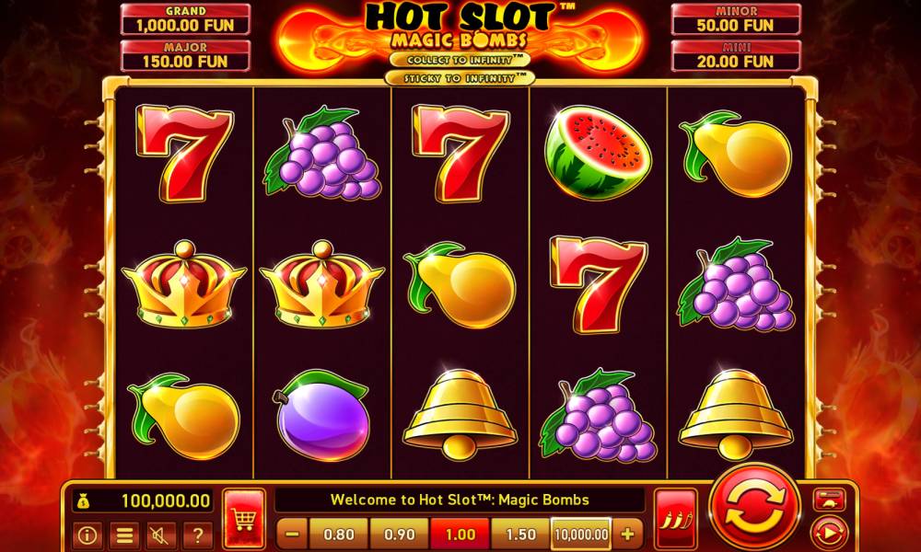Select the 0.80 bet value
The image size is (921, 552).
[x=339, y=535]
